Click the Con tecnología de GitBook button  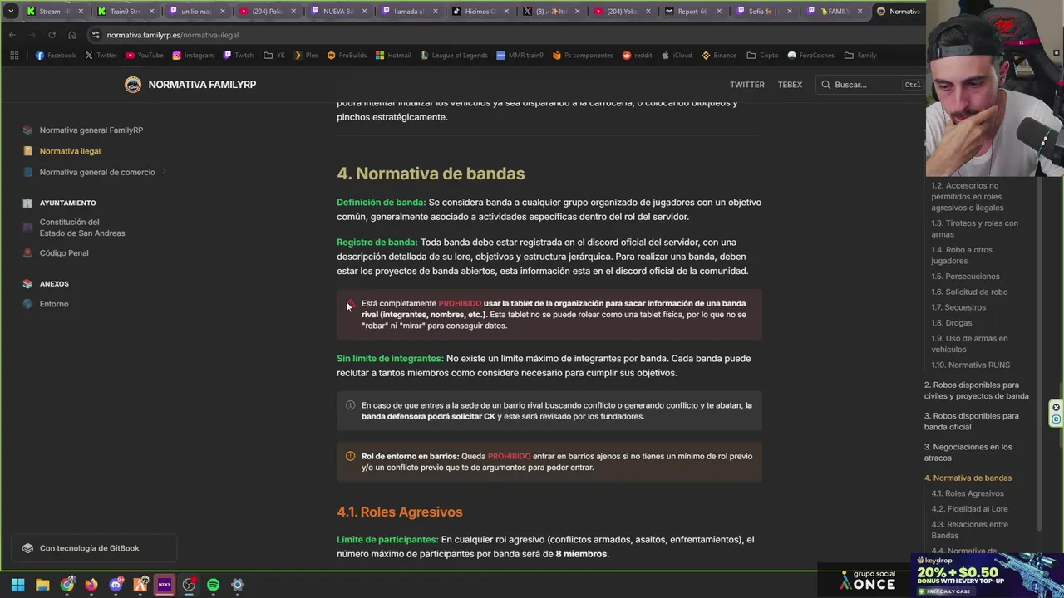tap(94, 548)
